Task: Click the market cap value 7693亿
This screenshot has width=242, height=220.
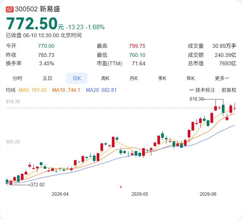Action: click(x=228, y=63)
